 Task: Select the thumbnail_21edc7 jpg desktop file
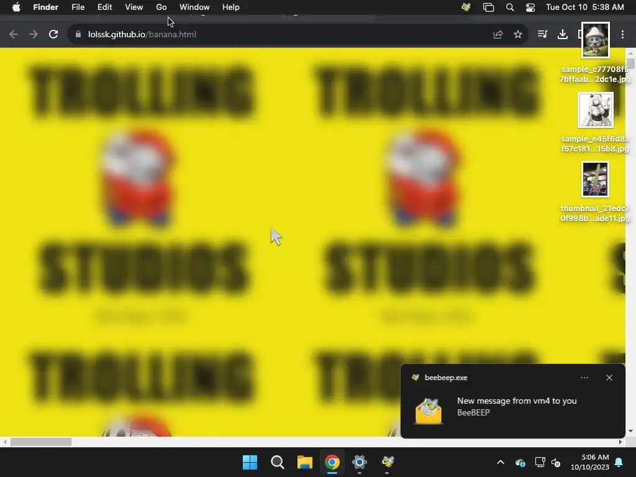coord(595,192)
